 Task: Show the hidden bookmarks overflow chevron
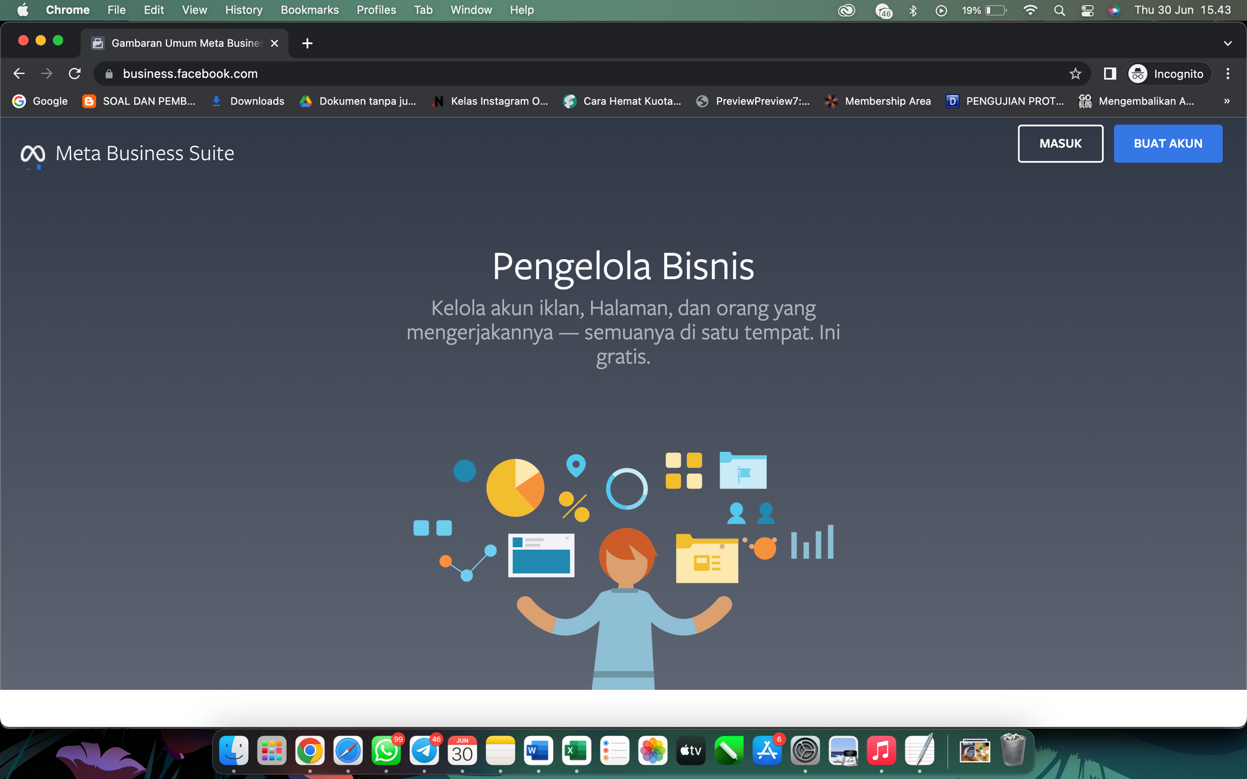[1226, 101]
